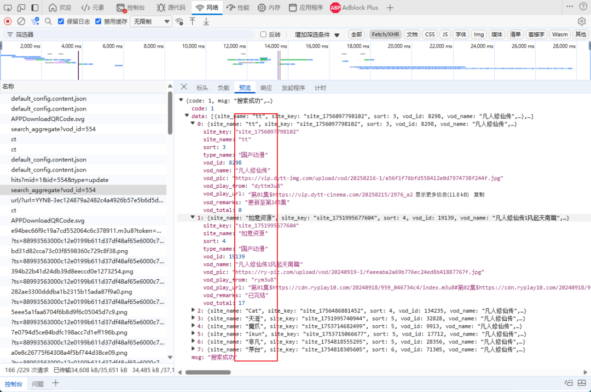Open the 增加筛选条件 dropdown
The height and width of the screenshot is (392, 591).
pos(317,34)
